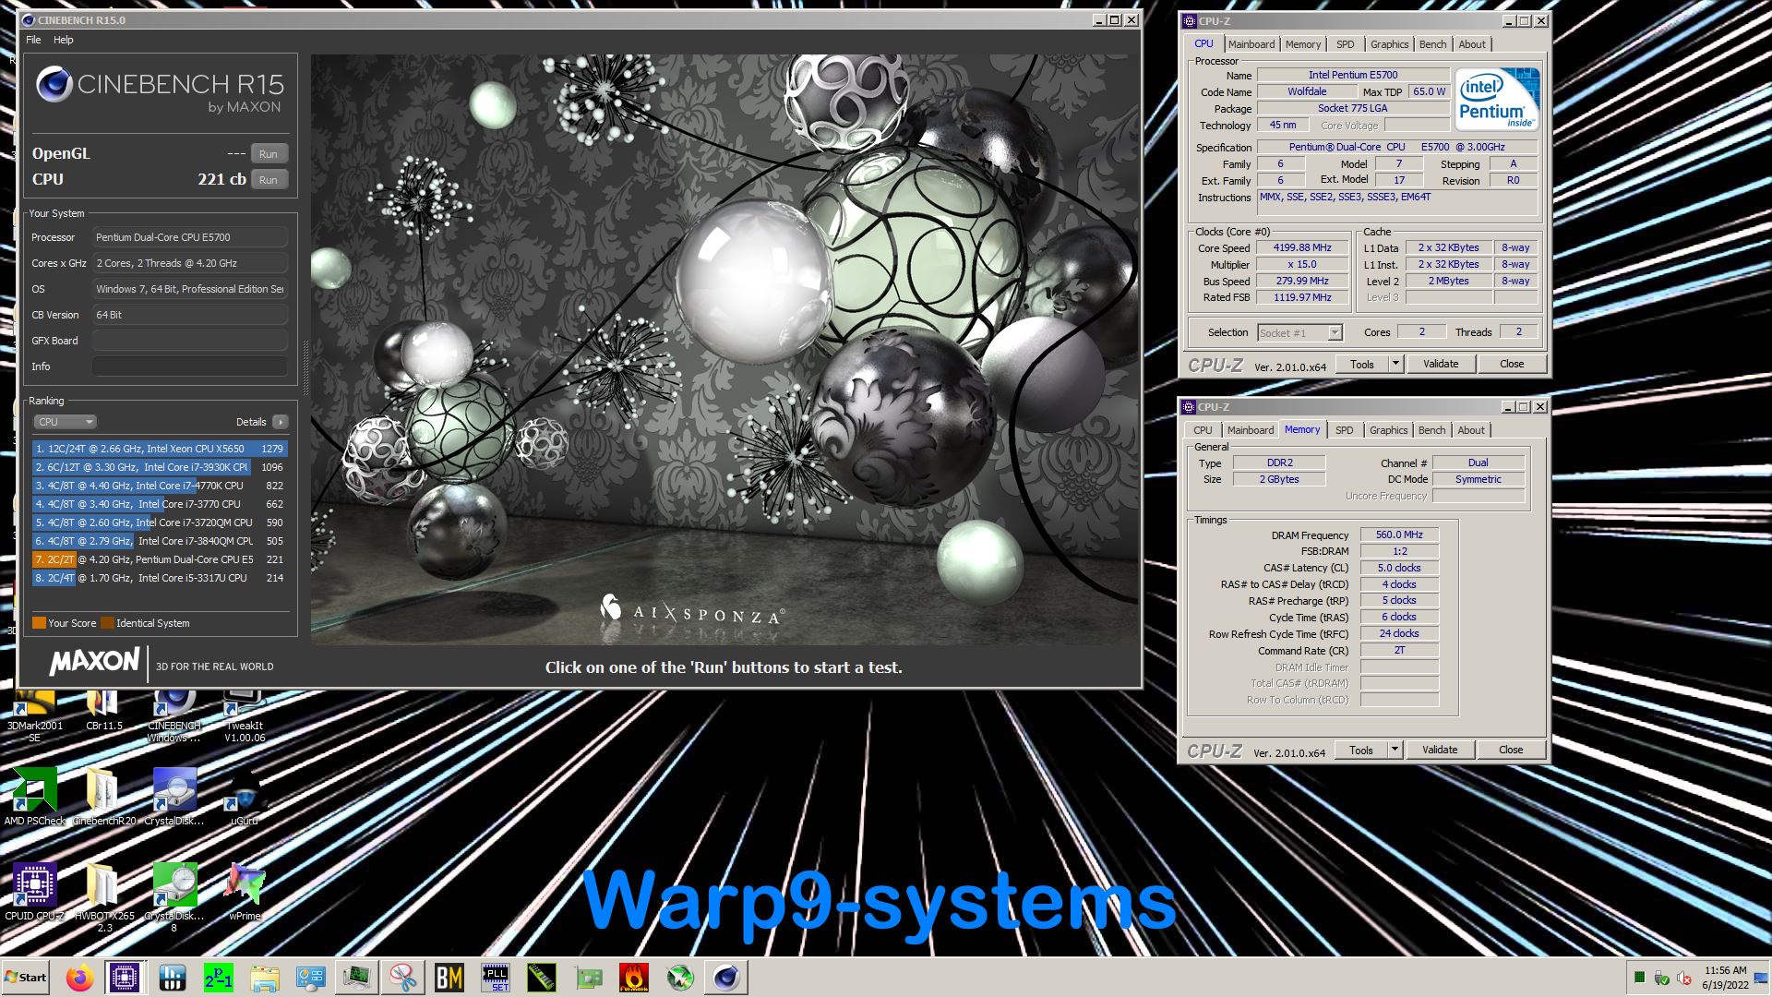The image size is (1772, 997).
Task: Click the MAXON logo in Cinebench
Action: coord(94,662)
